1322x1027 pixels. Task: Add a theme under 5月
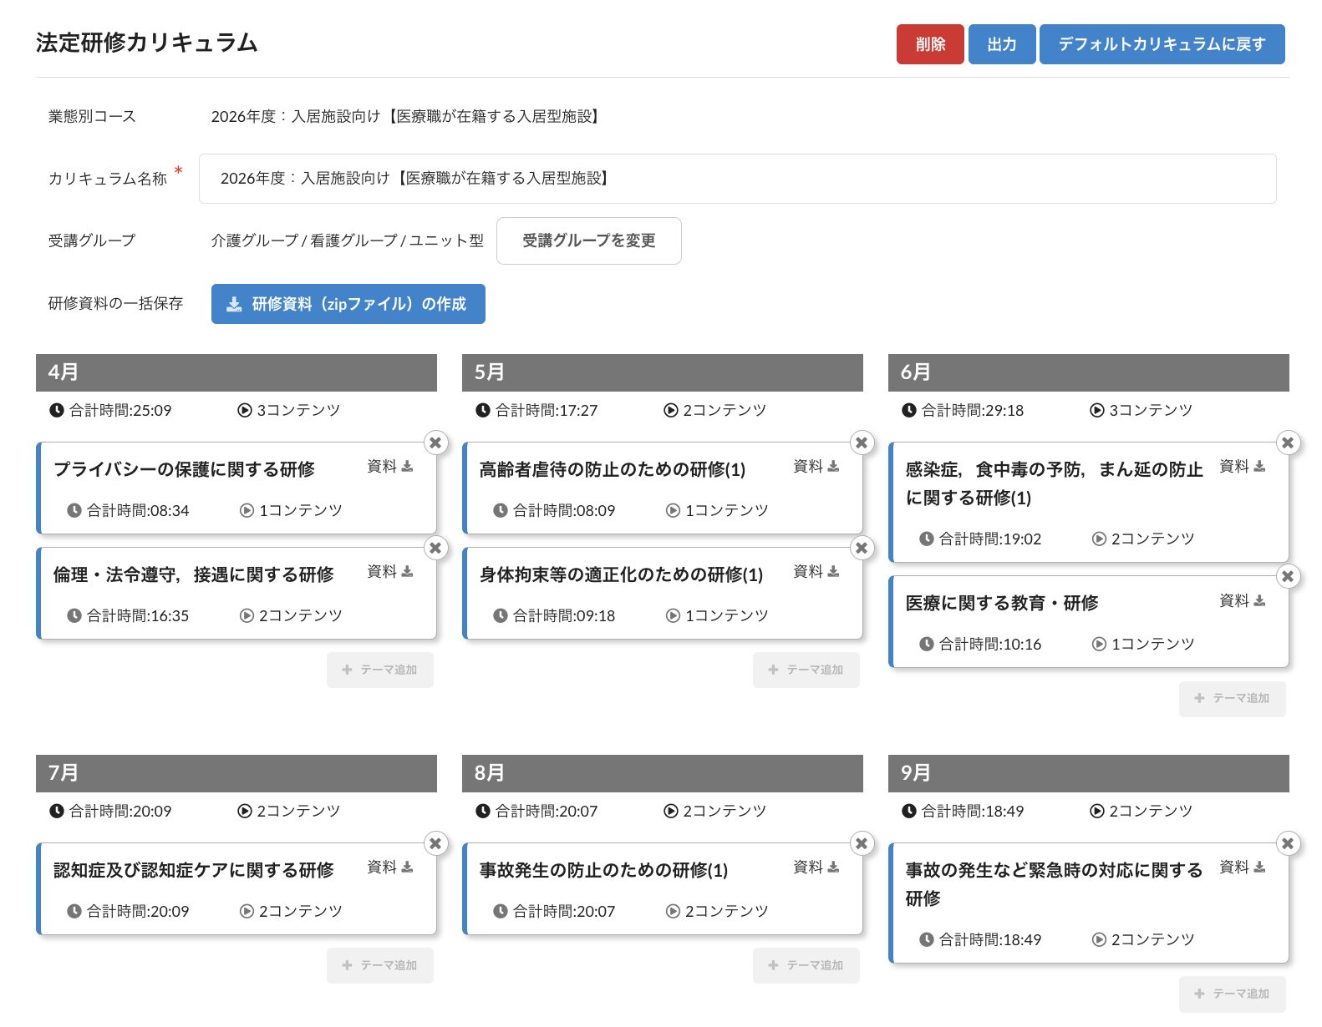(806, 670)
